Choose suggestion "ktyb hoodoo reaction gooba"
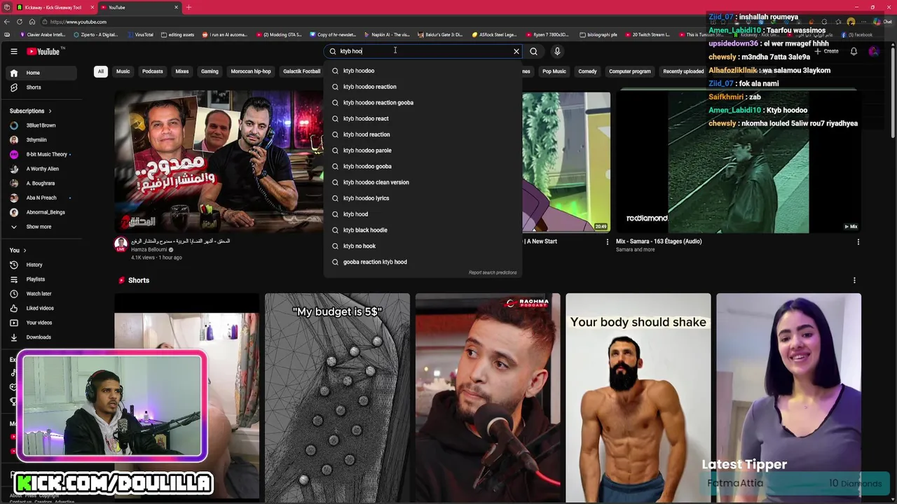Screen dimensions: 897x504 tap(423, 103)
